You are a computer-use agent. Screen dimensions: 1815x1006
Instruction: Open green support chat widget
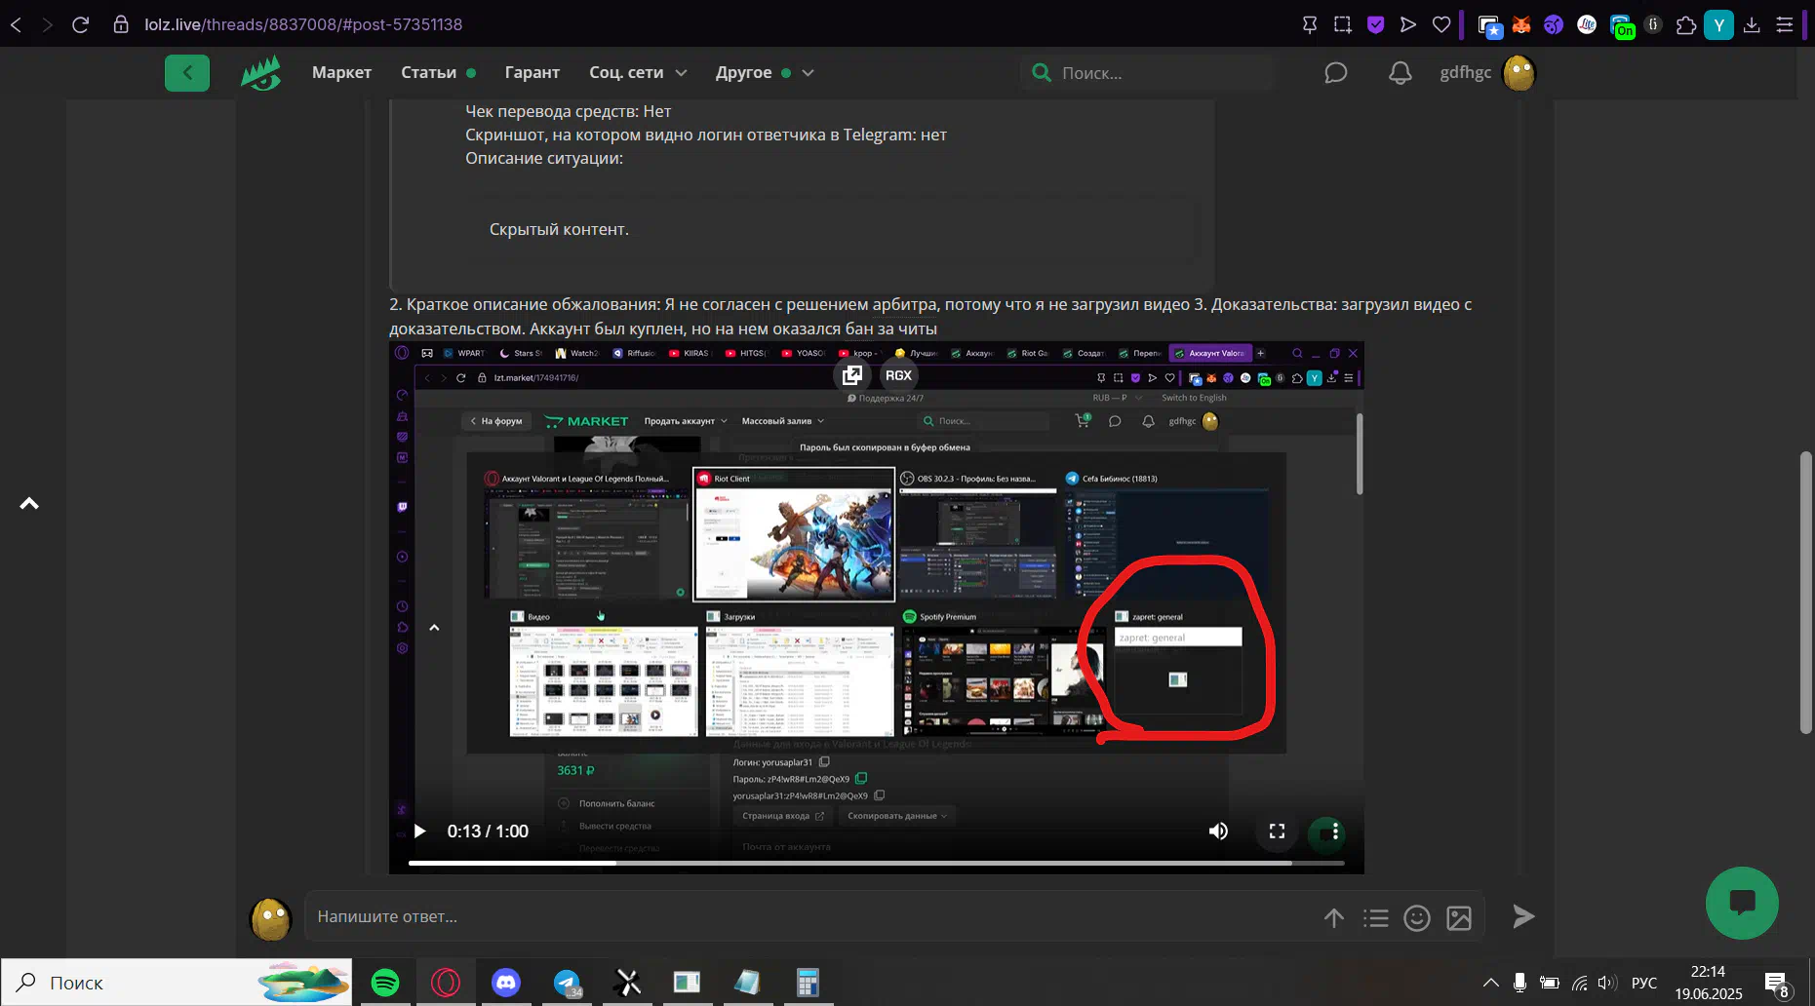pyautogui.click(x=1742, y=903)
